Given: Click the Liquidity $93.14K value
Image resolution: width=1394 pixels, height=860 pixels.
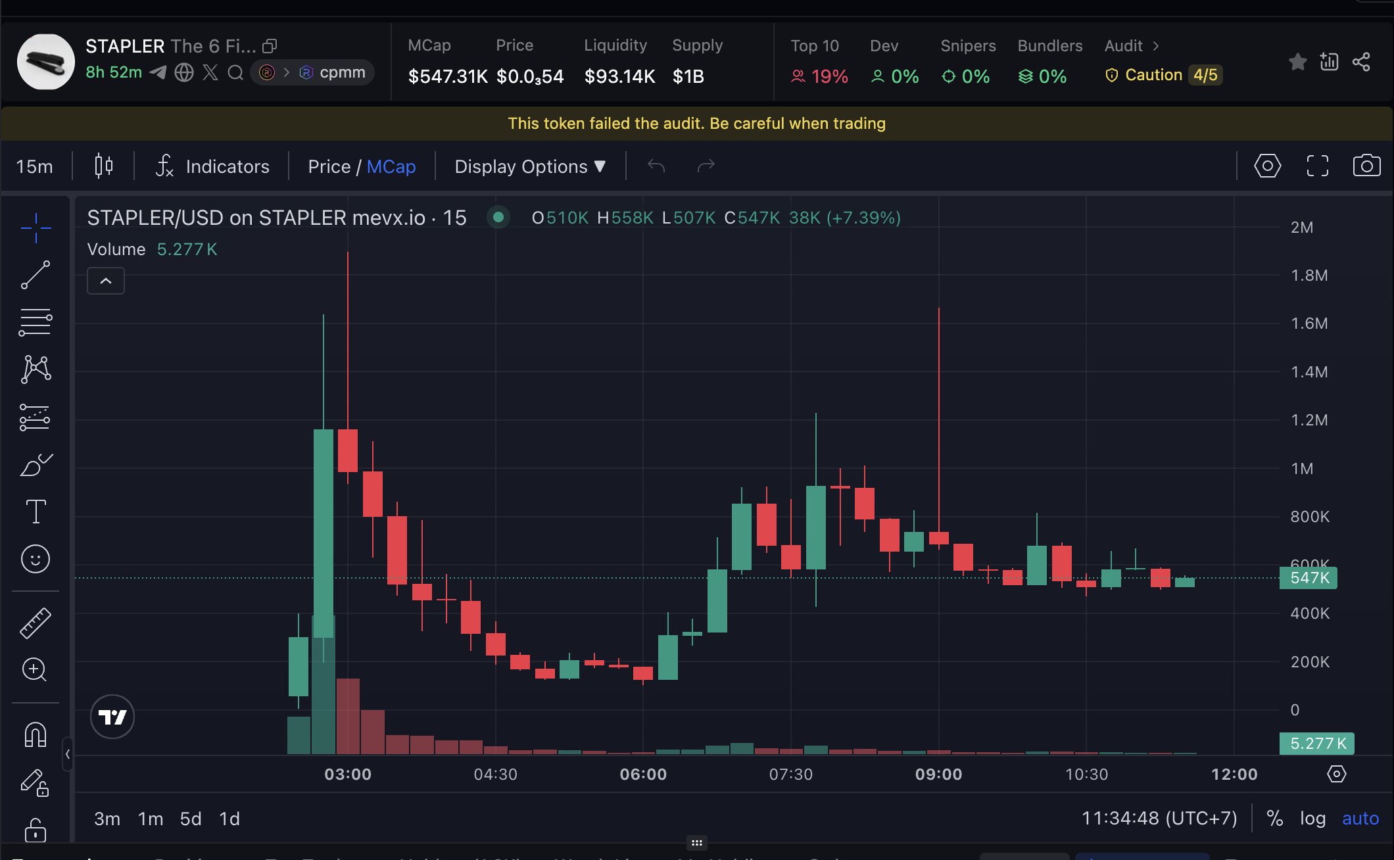Looking at the screenshot, I should point(620,76).
